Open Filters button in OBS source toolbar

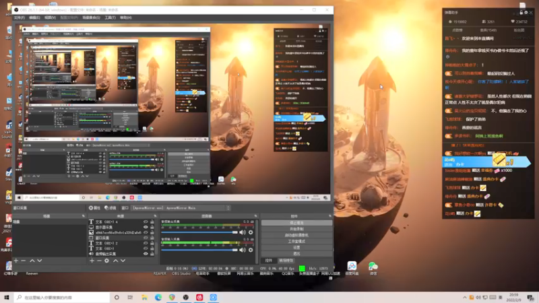coord(110,208)
